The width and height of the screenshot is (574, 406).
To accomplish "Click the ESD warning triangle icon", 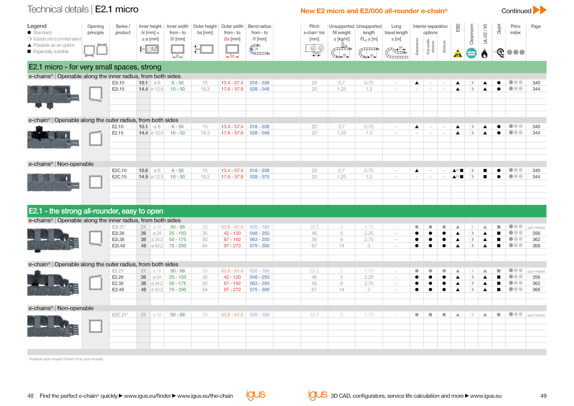I will [x=457, y=53].
